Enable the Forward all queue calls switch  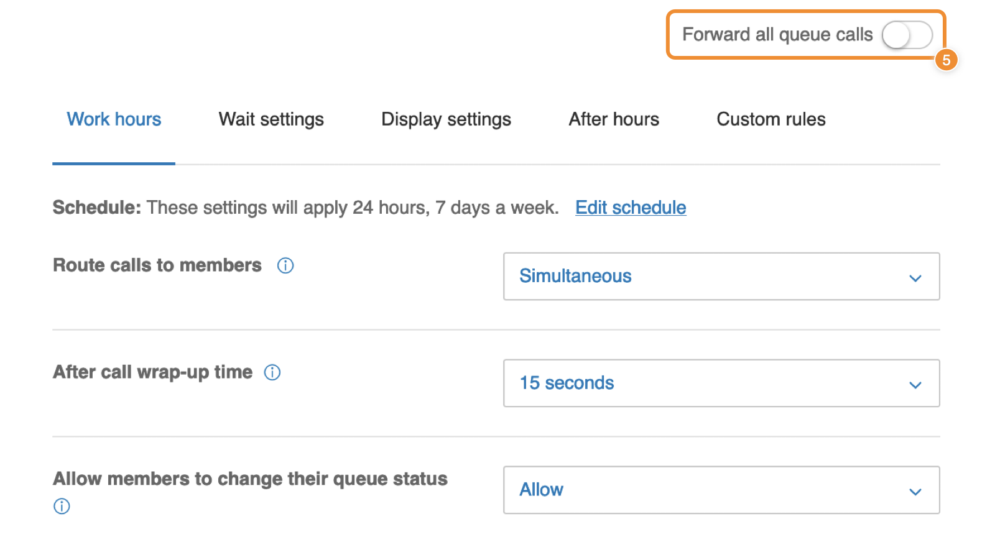click(x=907, y=35)
